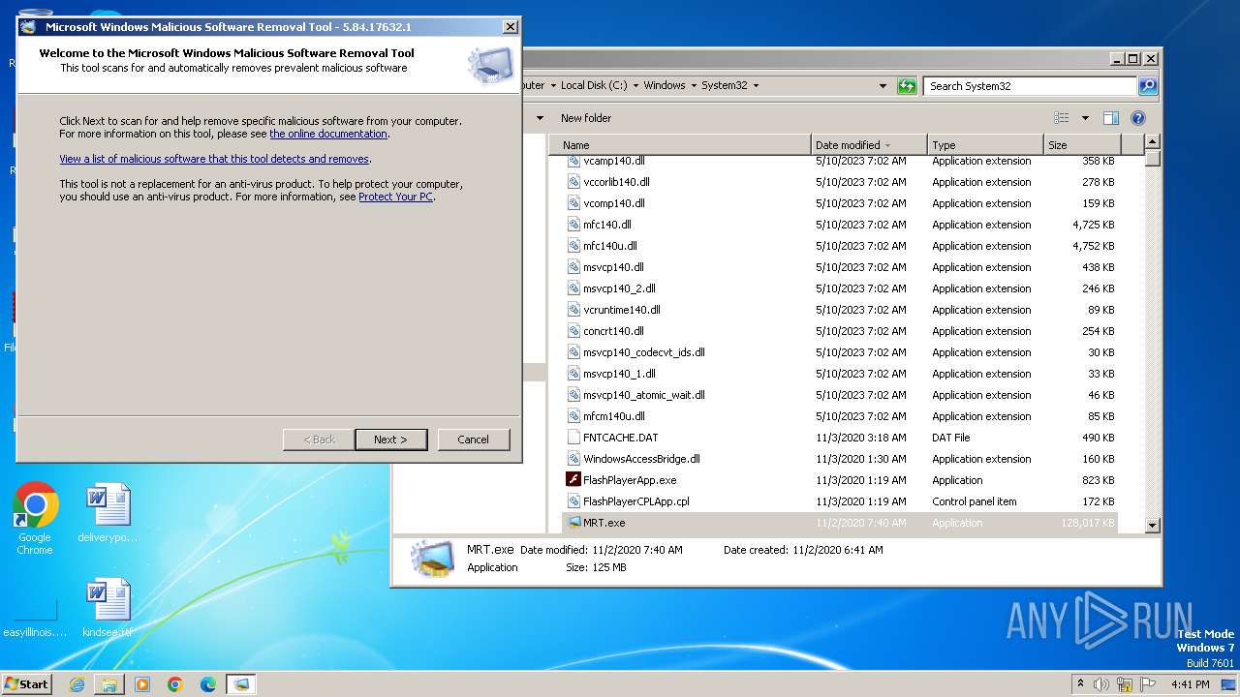The width and height of the screenshot is (1240, 697).
Task: Launch Internet Explorer from taskbar
Action: click(x=77, y=684)
